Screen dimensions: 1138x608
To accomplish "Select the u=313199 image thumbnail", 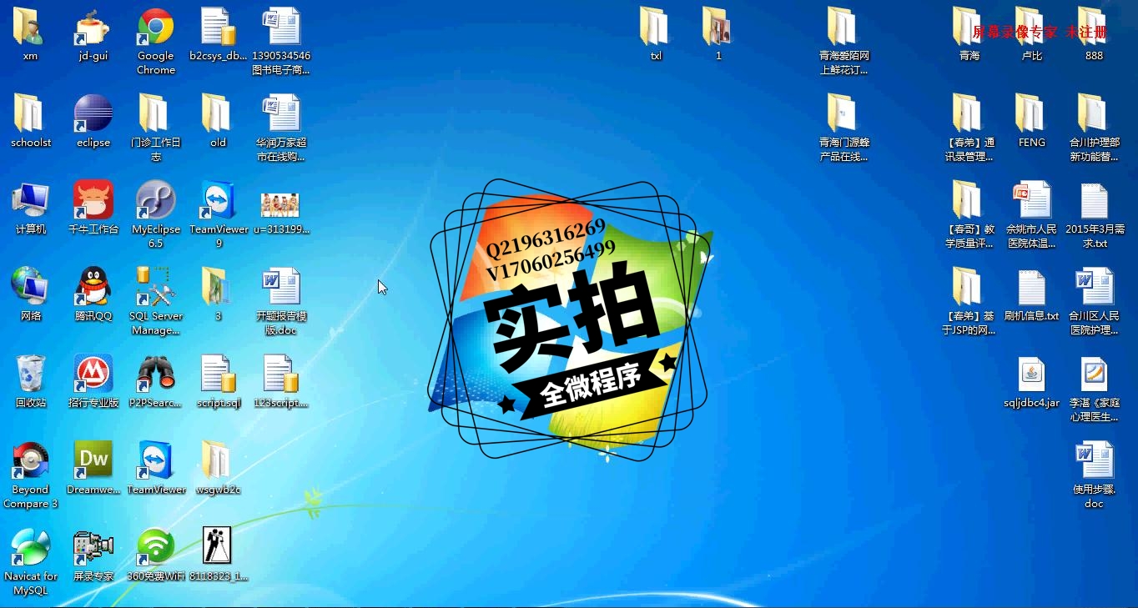I will point(281,205).
